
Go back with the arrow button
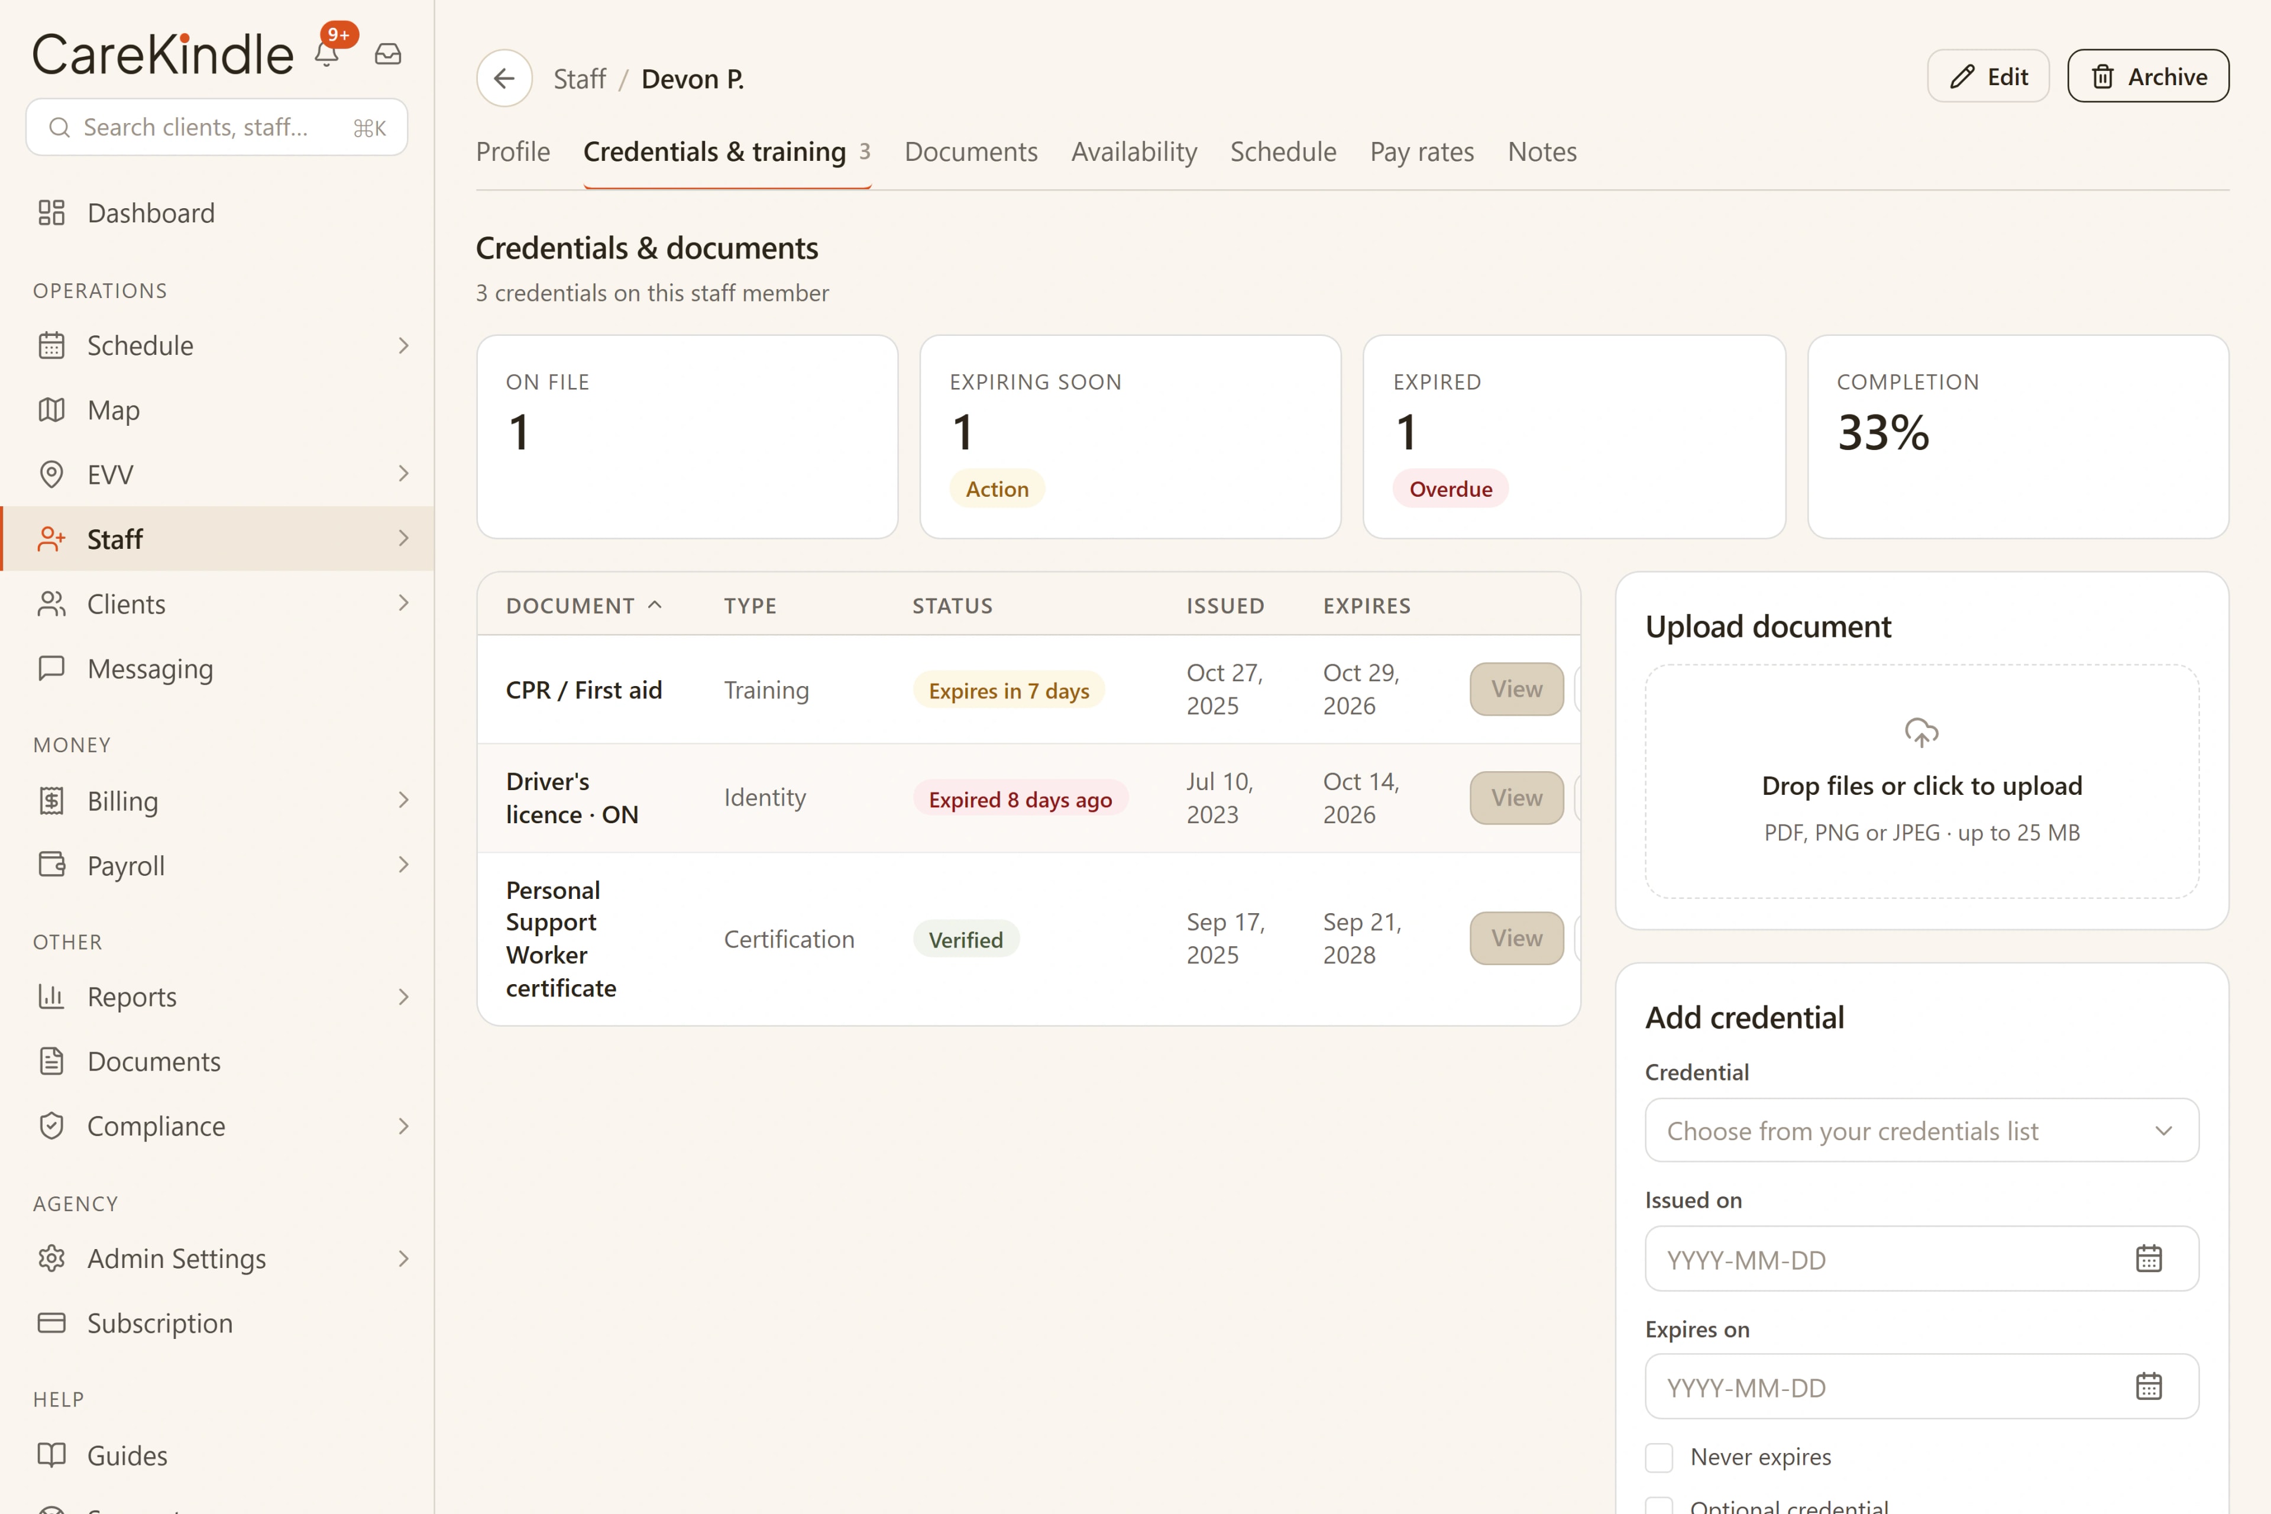pos(504,78)
